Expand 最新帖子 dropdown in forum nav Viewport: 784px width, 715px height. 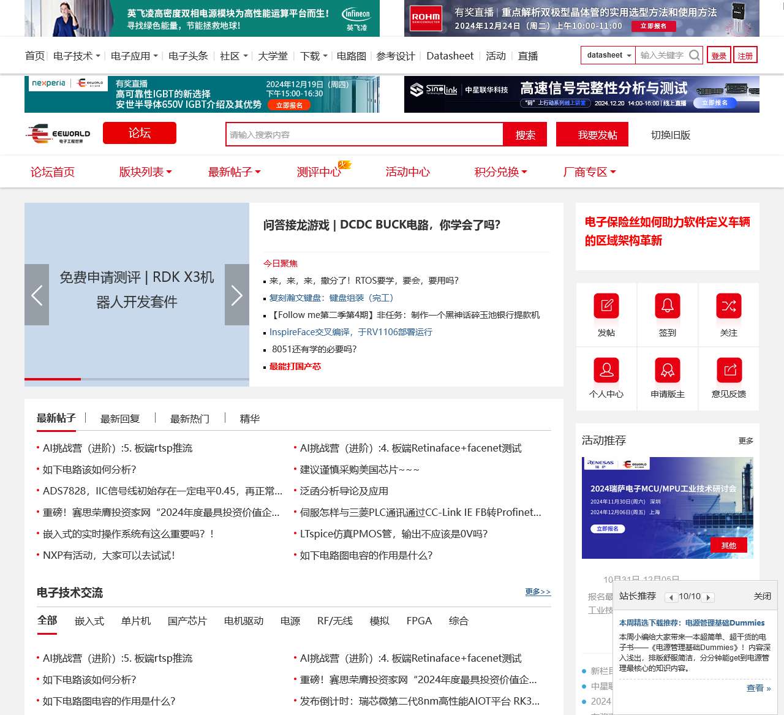[235, 172]
